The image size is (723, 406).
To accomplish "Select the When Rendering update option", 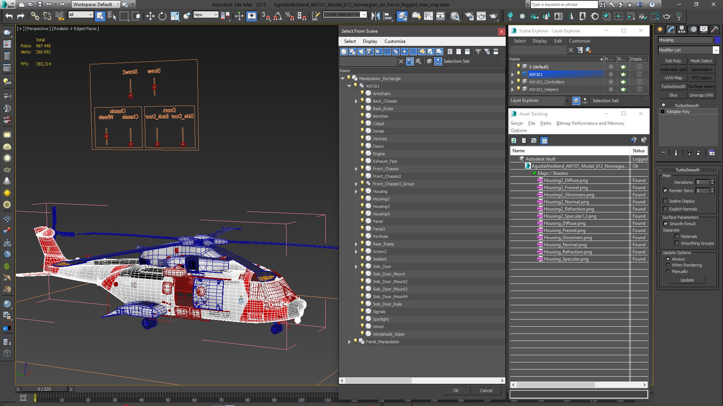I will 668,265.
